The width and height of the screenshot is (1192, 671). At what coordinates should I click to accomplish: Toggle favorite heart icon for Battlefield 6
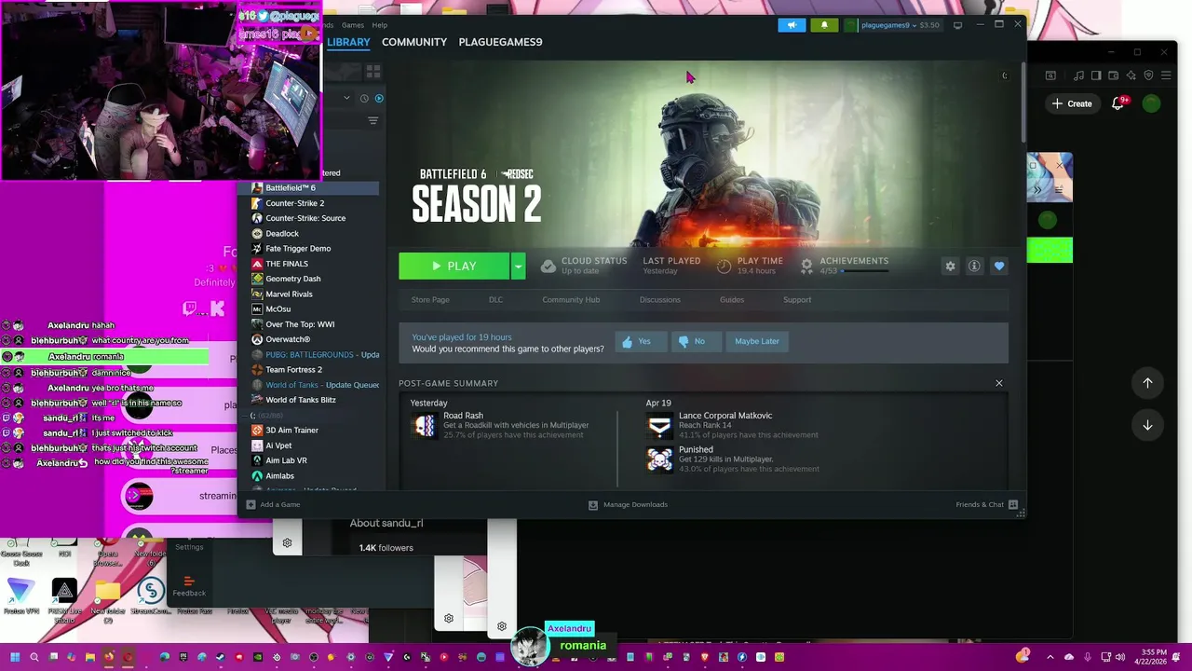999,266
